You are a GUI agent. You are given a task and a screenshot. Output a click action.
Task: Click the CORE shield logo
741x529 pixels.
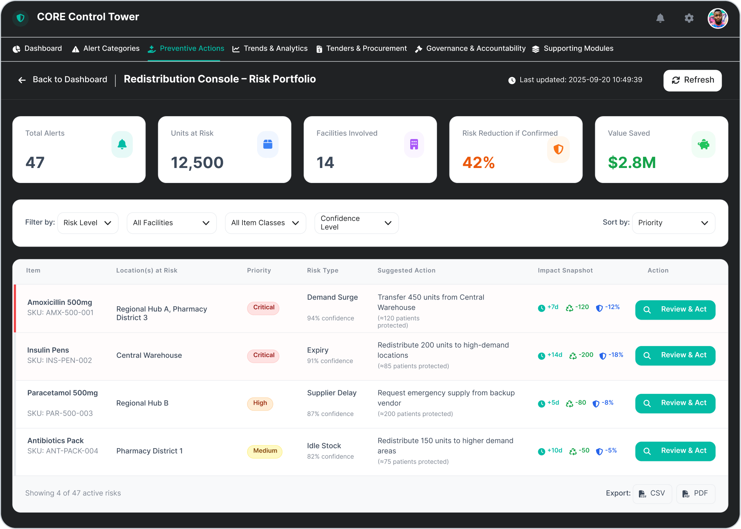pyautogui.click(x=20, y=18)
